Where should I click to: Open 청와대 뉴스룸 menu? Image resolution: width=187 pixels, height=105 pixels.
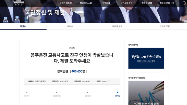click(x=86, y=3)
